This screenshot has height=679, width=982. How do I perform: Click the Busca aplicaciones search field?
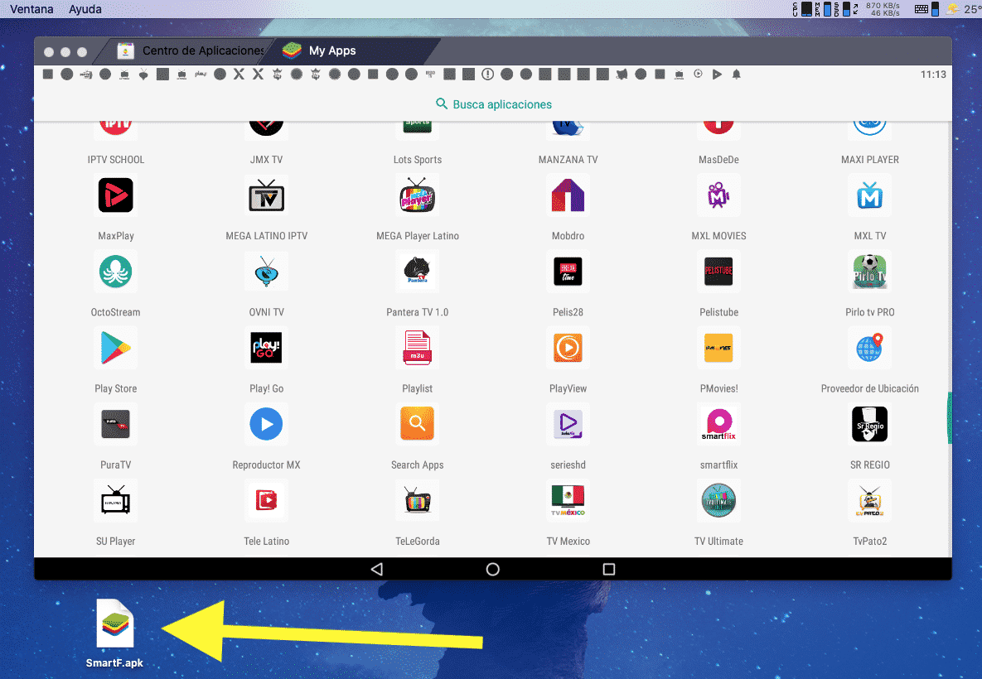(493, 104)
